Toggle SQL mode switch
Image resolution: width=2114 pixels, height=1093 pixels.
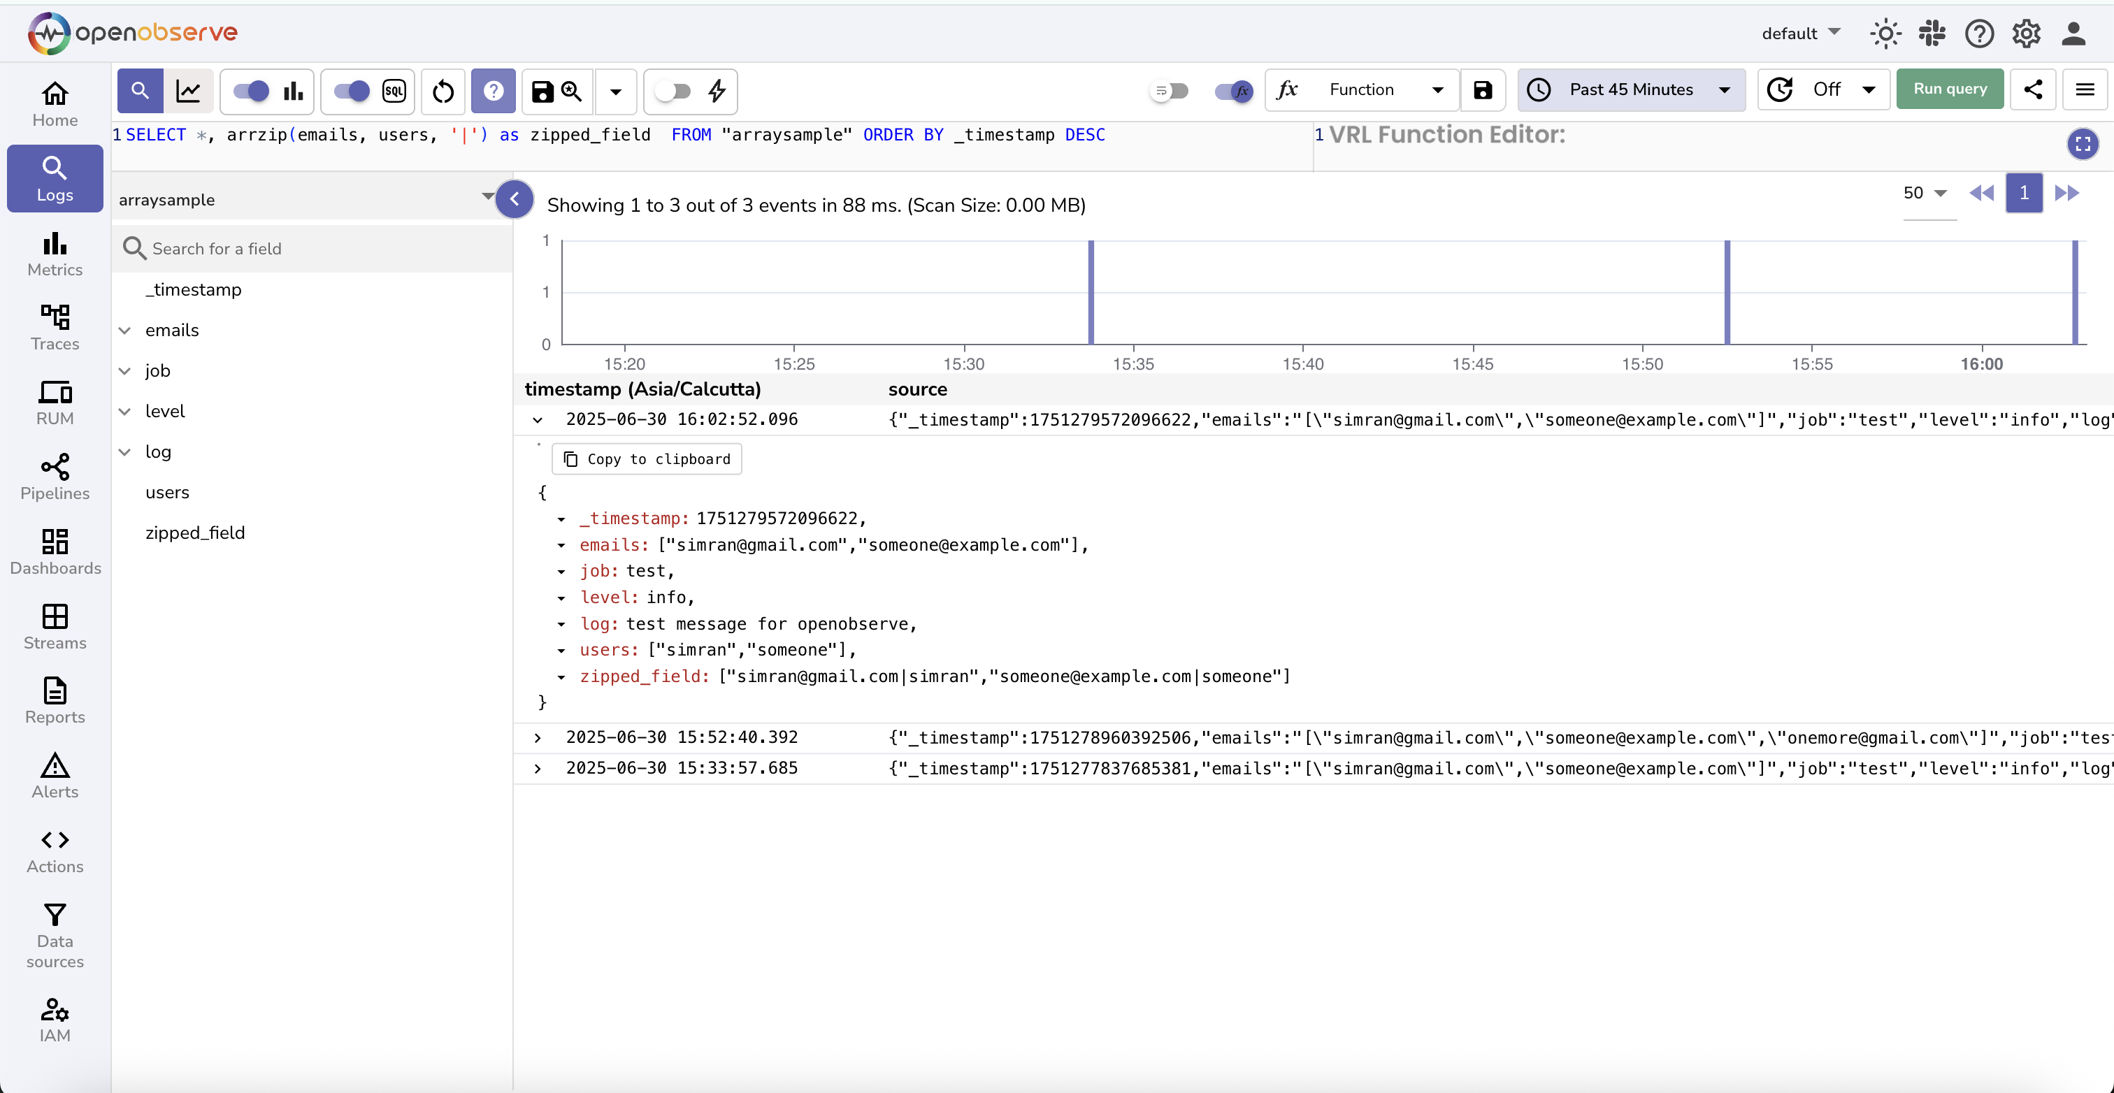(352, 91)
